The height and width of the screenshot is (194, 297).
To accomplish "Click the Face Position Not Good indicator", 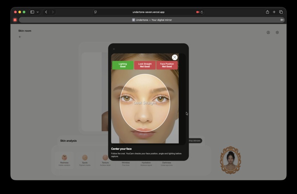I will (167, 65).
